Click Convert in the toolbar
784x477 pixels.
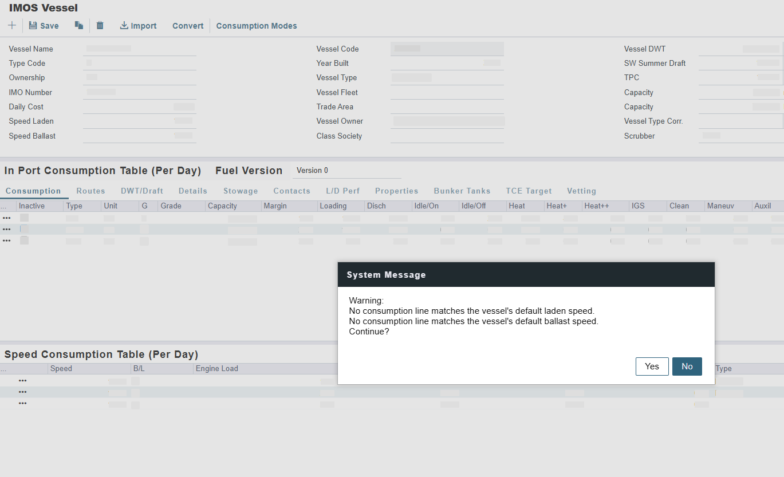[x=188, y=26]
